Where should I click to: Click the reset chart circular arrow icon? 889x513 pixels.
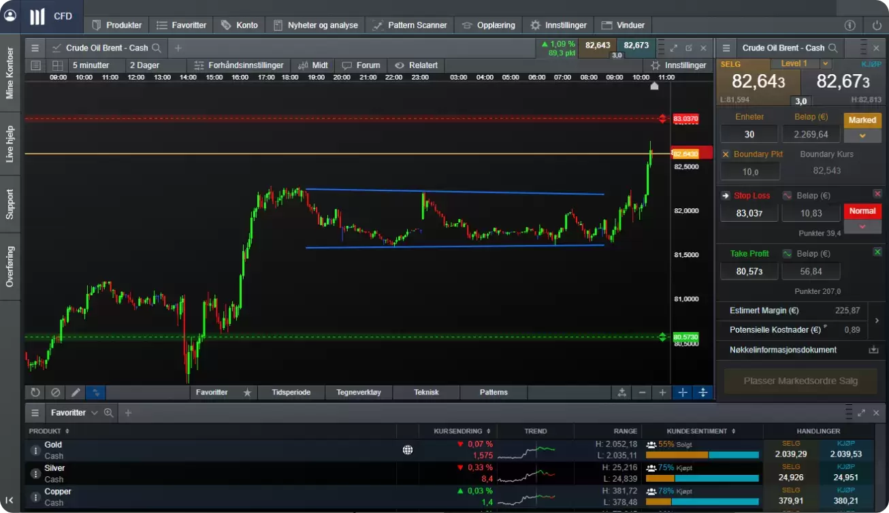click(x=35, y=393)
